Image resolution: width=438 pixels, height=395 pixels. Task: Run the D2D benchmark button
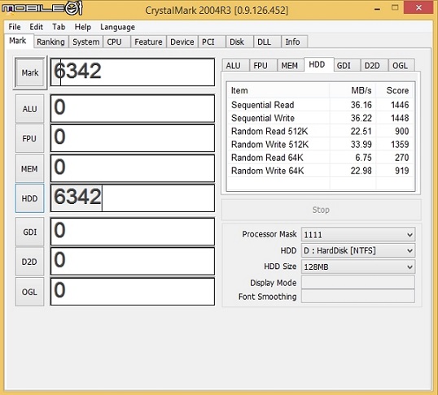point(29,262)
